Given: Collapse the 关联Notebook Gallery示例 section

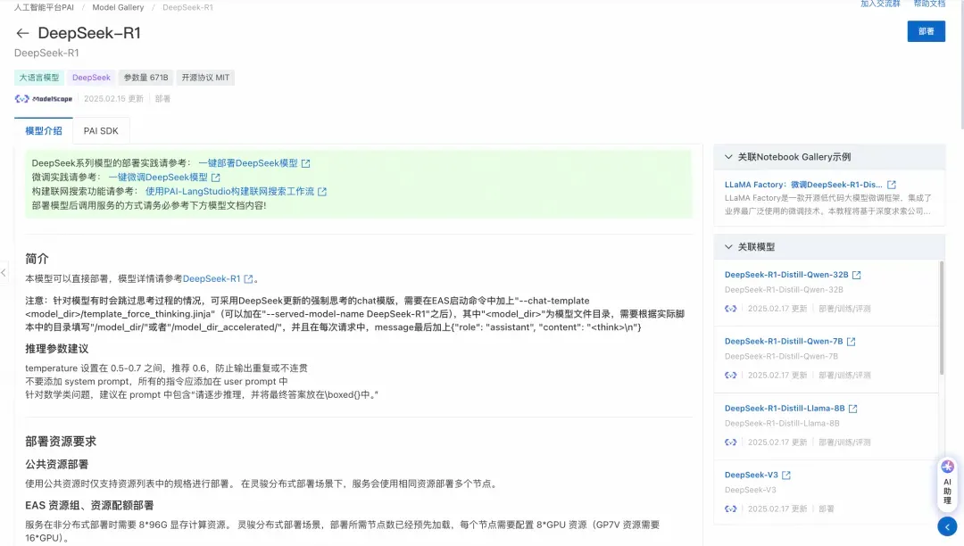Looking at the screenshot, I should click(728, 157).
